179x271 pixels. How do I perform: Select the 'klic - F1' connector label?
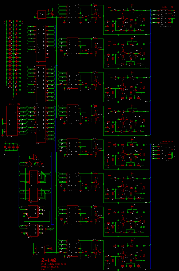[168, 142]
